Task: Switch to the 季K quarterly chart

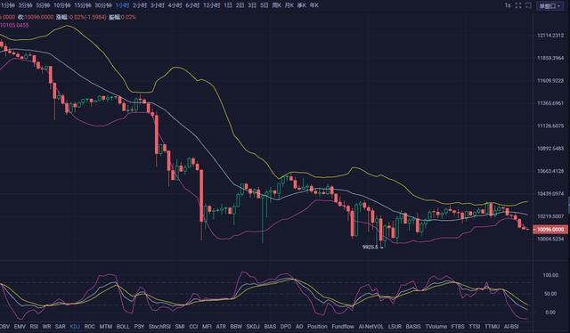Action: coord(302,5)
